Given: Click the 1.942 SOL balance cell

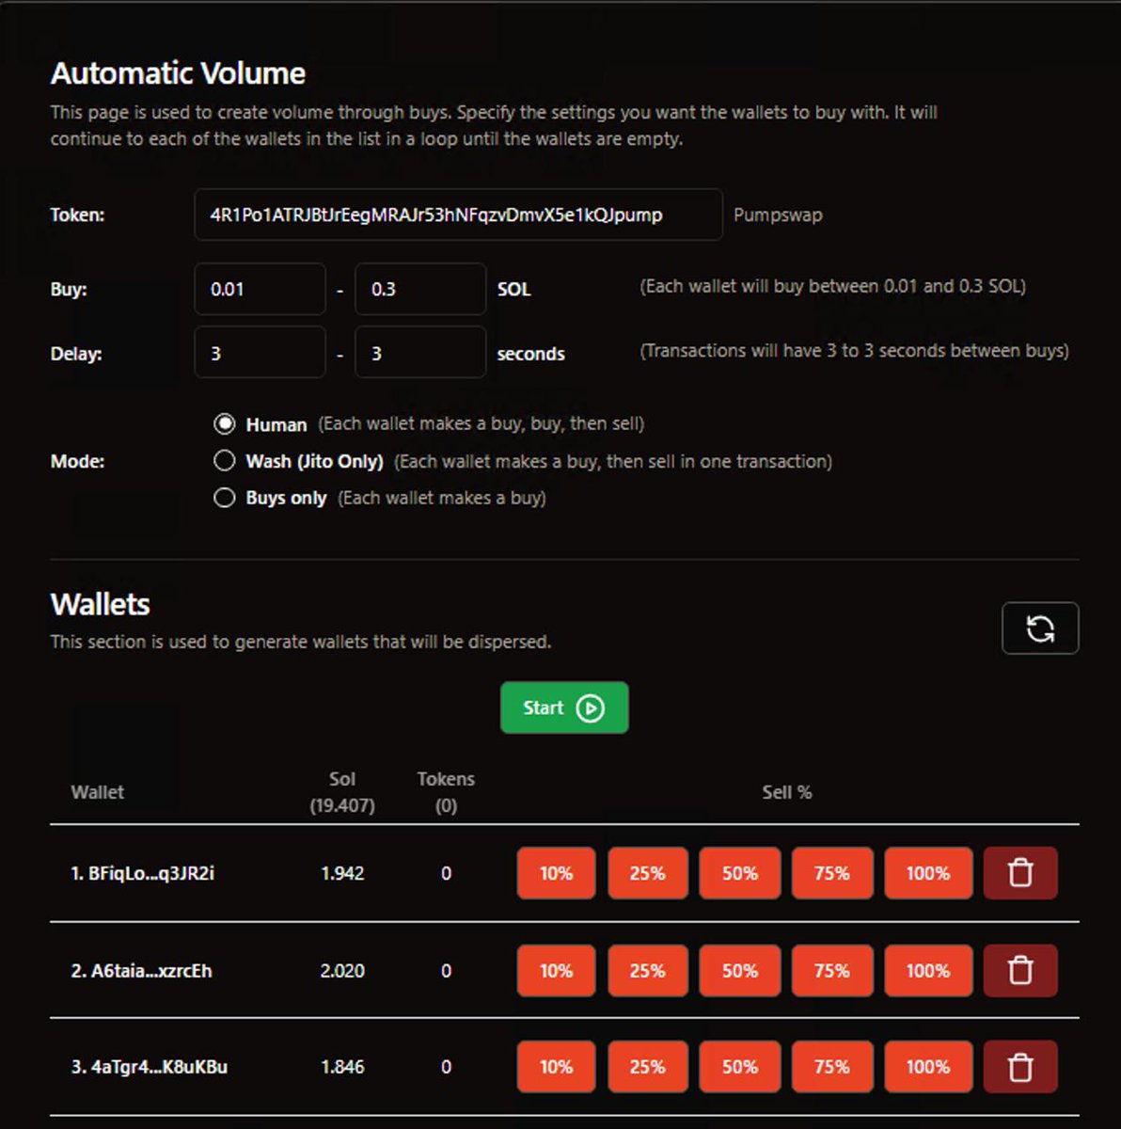Looking at the screenshot, I should 342,873.
